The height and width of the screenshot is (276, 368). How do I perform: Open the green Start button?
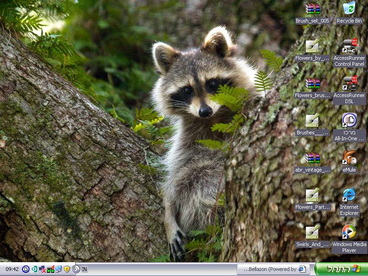(x=341, y=269)
